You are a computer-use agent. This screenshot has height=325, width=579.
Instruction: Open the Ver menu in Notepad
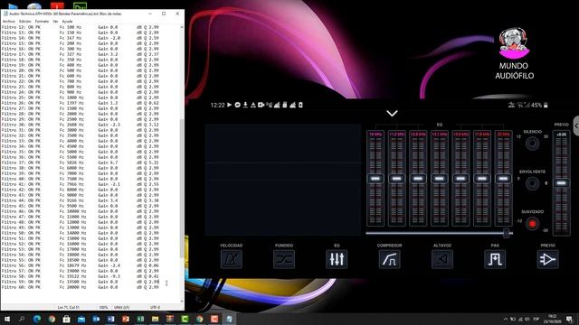pyautogui.click(x=55, y=22)
